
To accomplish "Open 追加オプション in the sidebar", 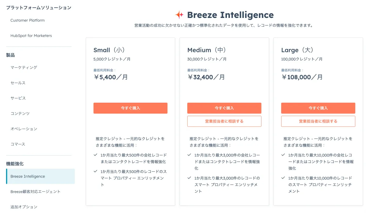I will click(24, 207).
